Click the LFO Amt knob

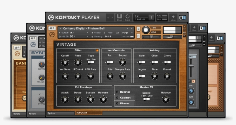pyautogui.click(x=78, y=76)
